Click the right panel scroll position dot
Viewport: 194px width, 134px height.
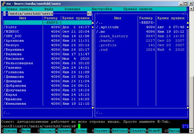point(188,27)
